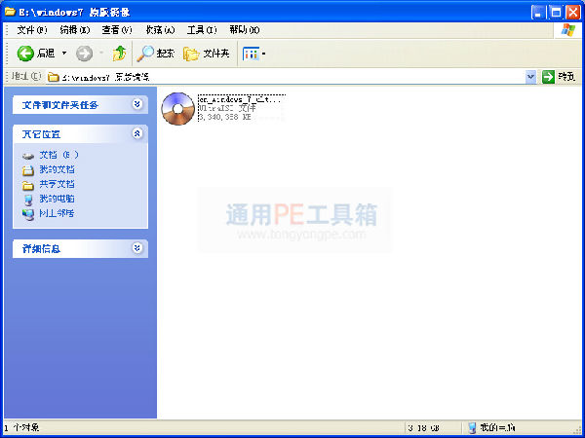The width and height of the screenshot is (585, 438).
Task: Open the 收藏(A) menu
Action: tap(160, 30)
